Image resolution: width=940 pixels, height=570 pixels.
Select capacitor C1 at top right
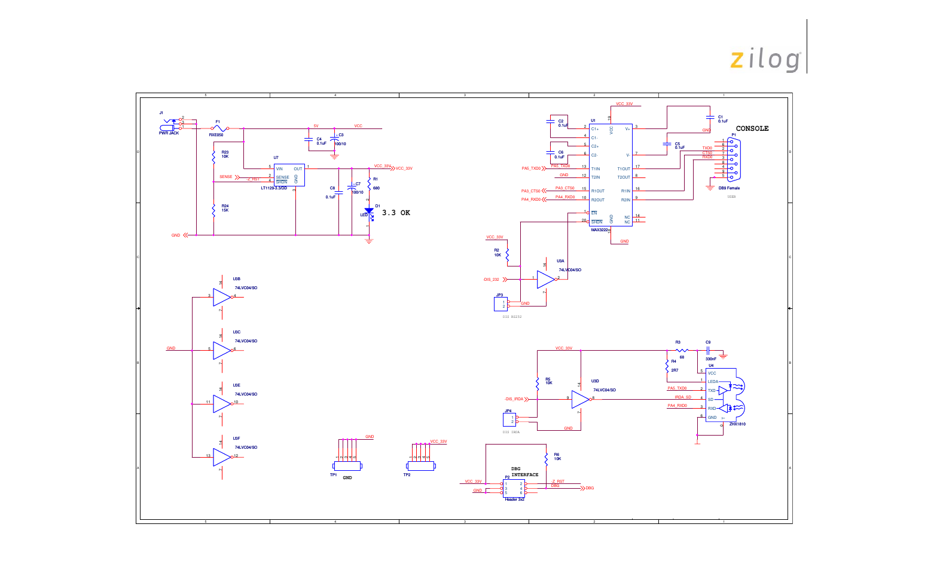709,117
